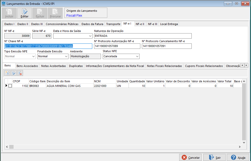
Task: Click the Editar toolbar button
Action: pyautogui.click(x=25, y=13)
